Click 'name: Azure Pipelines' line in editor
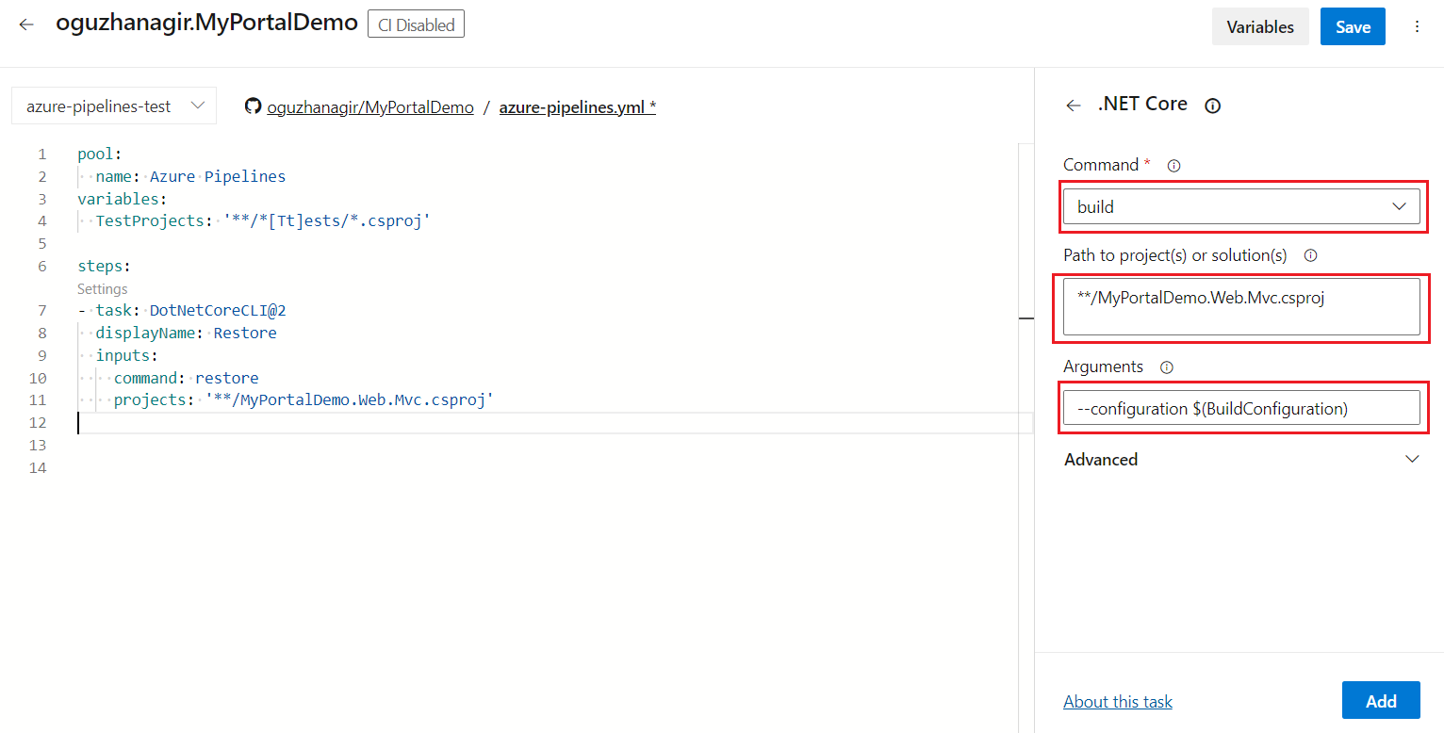1444x733 pixels. pos(190,176)
